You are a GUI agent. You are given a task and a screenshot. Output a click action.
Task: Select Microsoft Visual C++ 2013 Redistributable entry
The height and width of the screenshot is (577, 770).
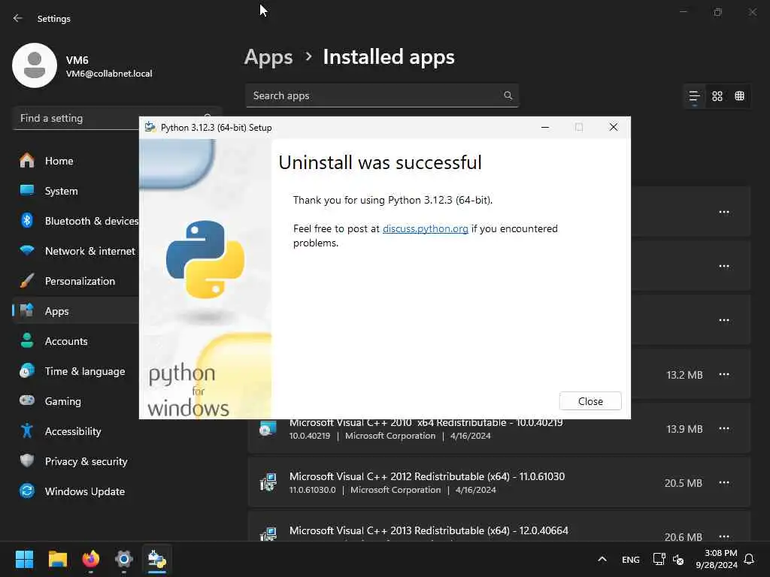(499, 527)
